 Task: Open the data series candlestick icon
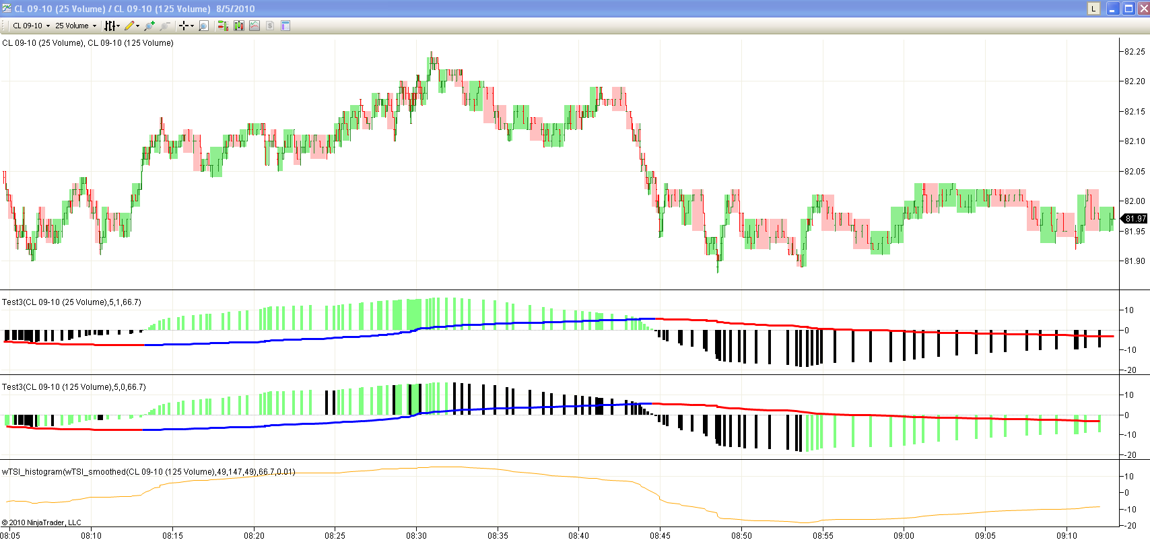coord(238,26)
